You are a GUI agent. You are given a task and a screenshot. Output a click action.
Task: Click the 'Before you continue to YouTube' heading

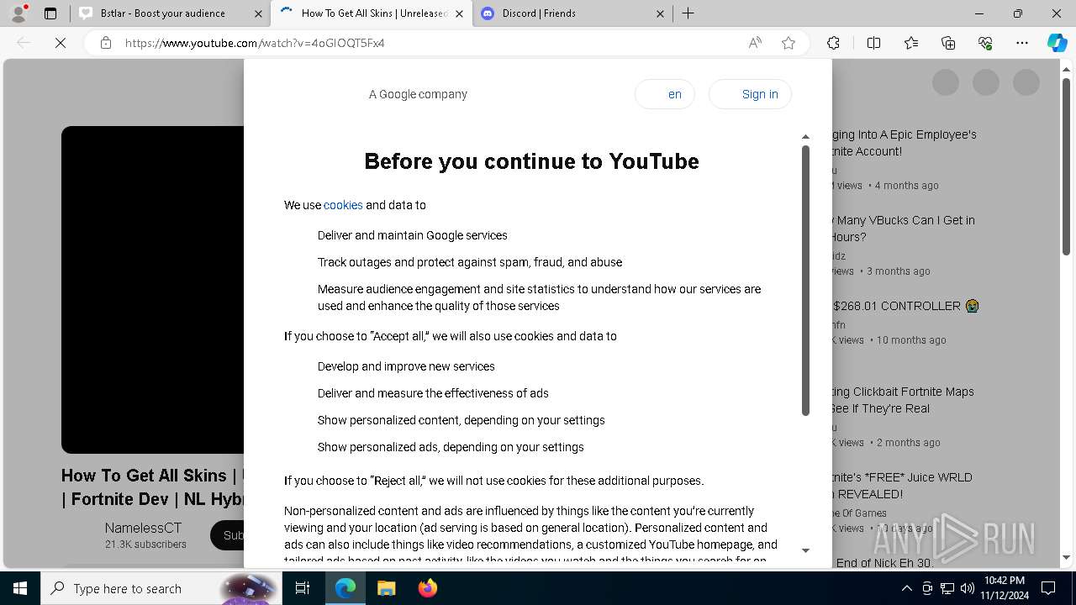(x=531, y=161)
